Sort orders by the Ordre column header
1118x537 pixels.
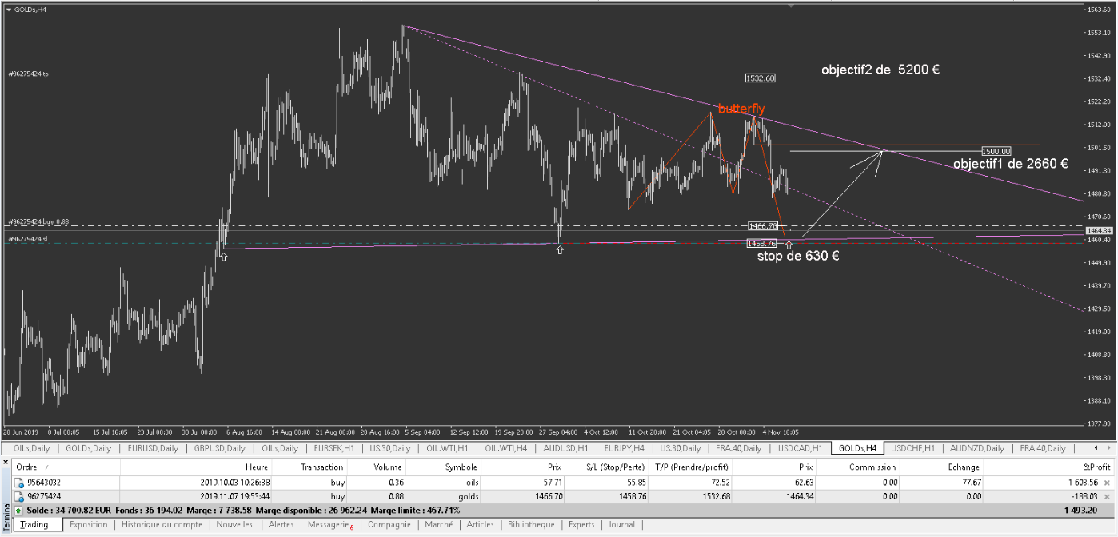point(66,467)
